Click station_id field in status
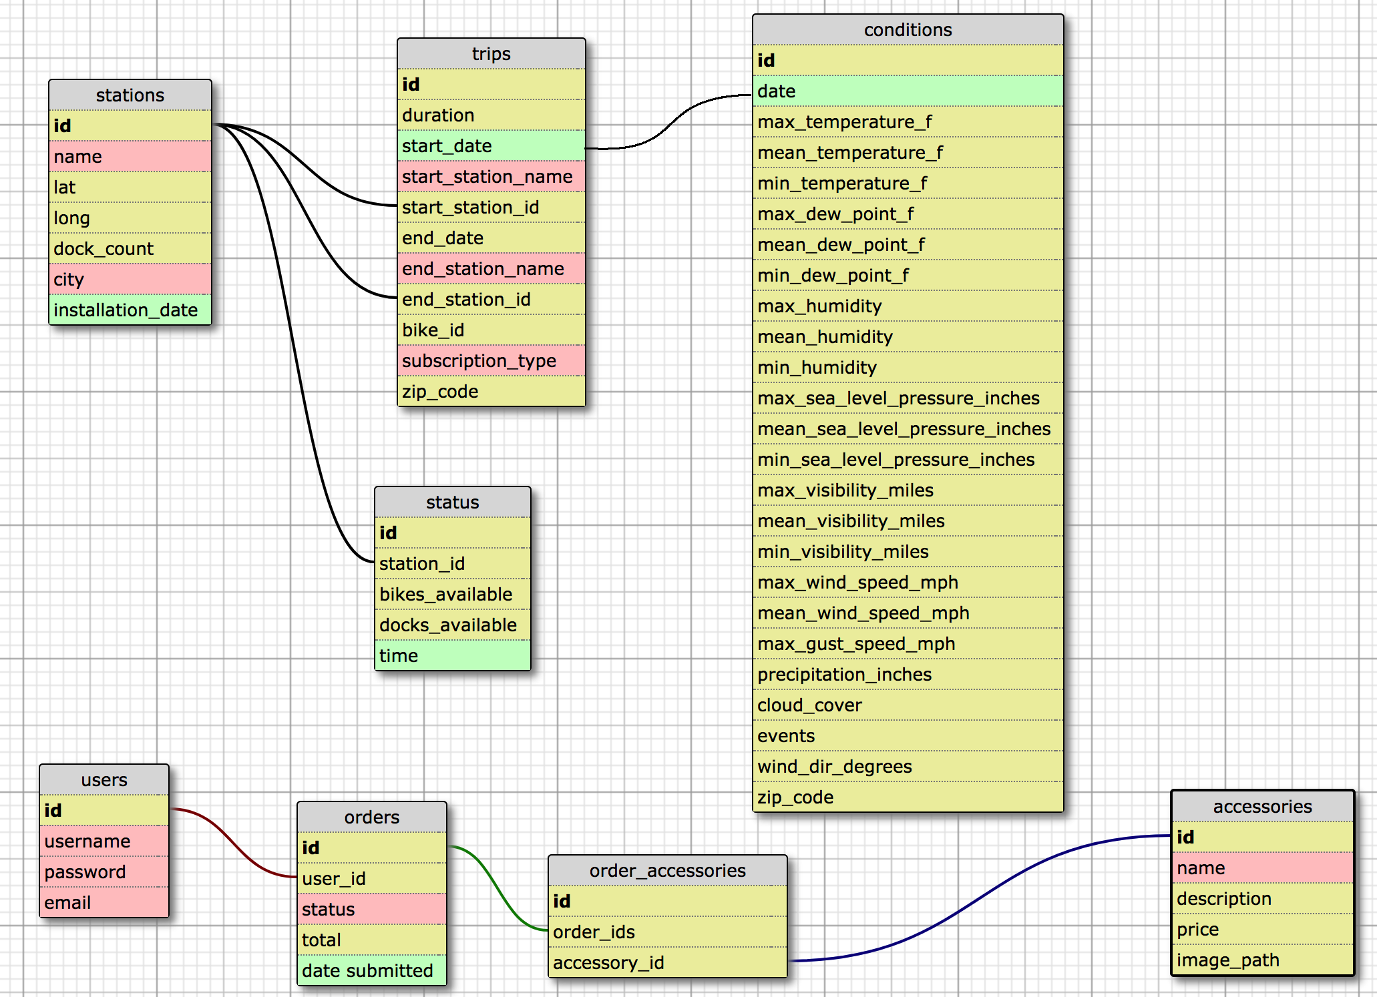Image resolution: width=1377 pixels, height=997 pixels. [453, 563]
